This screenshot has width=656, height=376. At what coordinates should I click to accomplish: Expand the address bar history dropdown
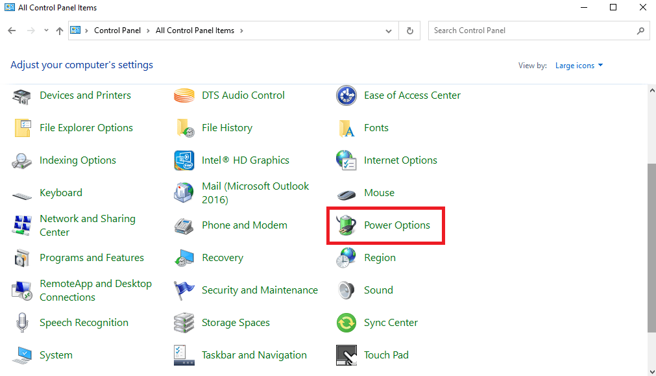[x=389, y=31]
